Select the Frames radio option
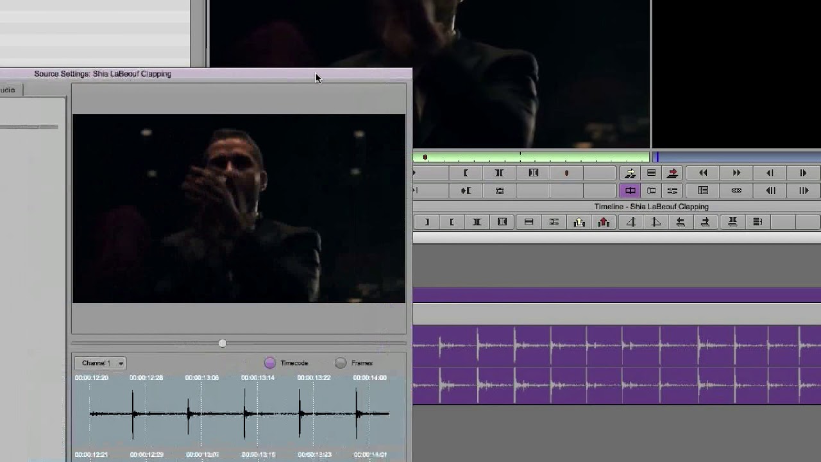821x462 pixels. (341, 363)
